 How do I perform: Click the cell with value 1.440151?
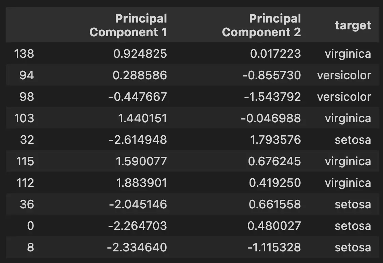click(x=143, y=118)
